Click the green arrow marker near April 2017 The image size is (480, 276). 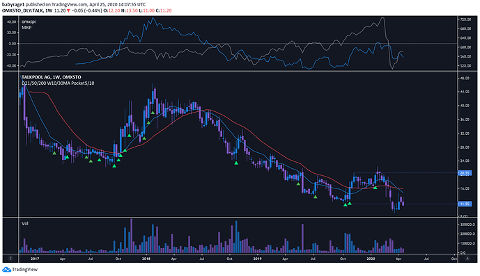pos(68,157)
